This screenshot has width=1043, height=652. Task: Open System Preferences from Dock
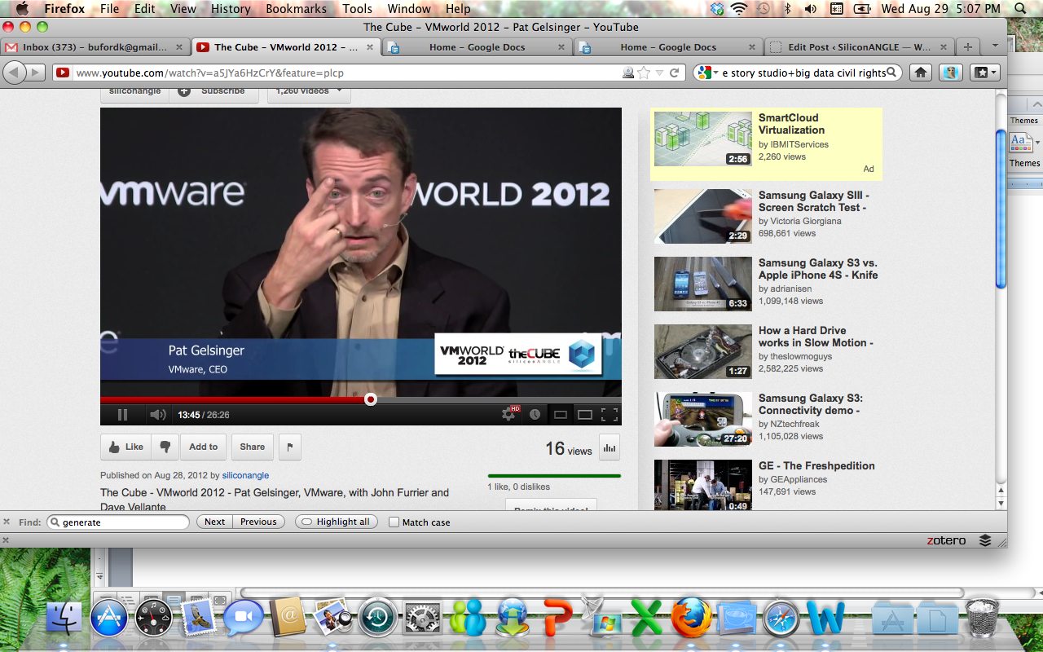pyautogui.click(x=422, y=619)
